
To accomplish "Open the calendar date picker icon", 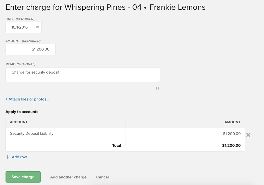I will point(38,27).
